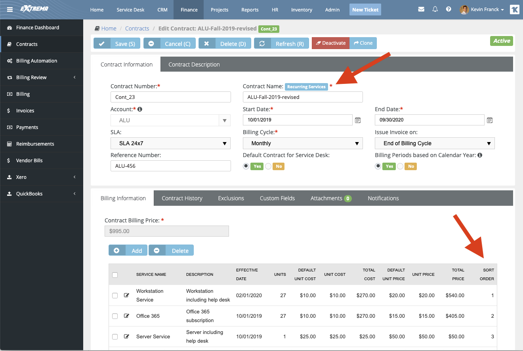Click the minus icon on lower Delete button
Screen dimensions: 523x351
[157, 250]
